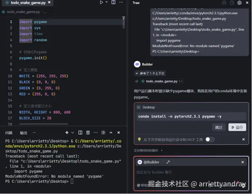Open terminal more actions ellipsis
This screenshot has height=194, width=252.
(96, 132)
